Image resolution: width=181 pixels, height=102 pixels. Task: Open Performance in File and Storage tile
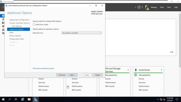[x=110, y=82]
